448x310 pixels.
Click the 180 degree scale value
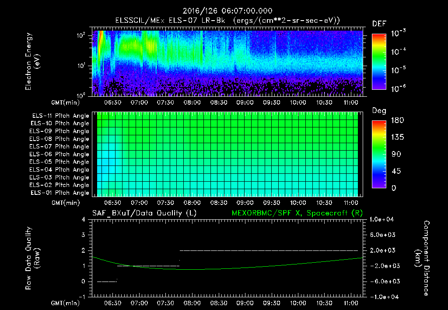click(397, 120)
